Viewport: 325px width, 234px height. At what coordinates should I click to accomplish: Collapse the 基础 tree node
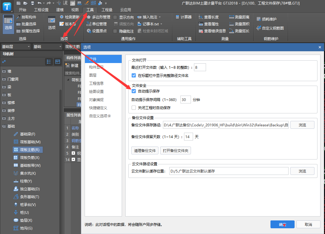tap(4, 126)
